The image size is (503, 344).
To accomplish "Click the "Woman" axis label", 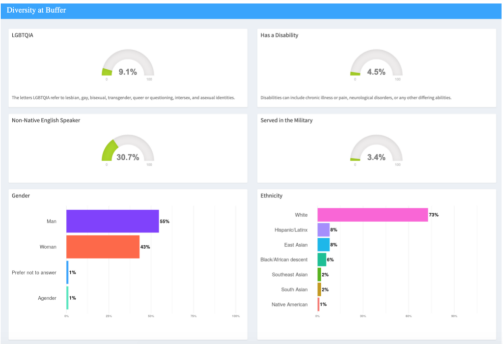I will [48, 247].
